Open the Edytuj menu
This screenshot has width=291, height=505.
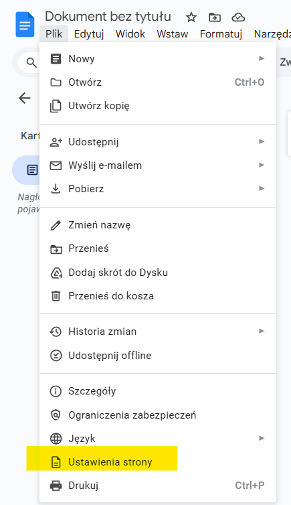(89, 33)
